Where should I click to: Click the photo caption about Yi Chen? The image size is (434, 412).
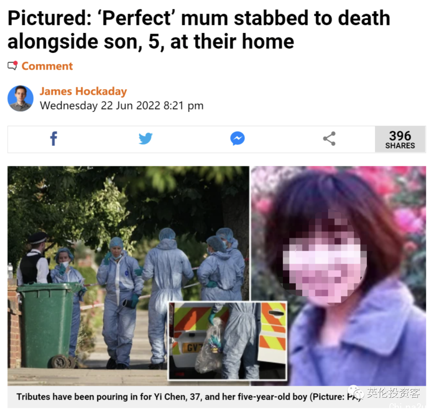click(x=189, y=397)
